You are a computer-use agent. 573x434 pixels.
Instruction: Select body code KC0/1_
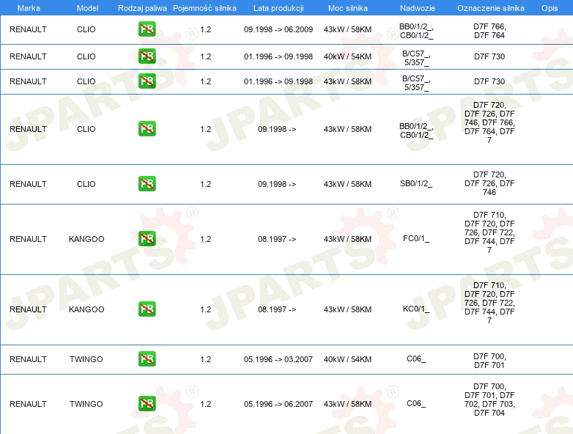click(416, 309)
